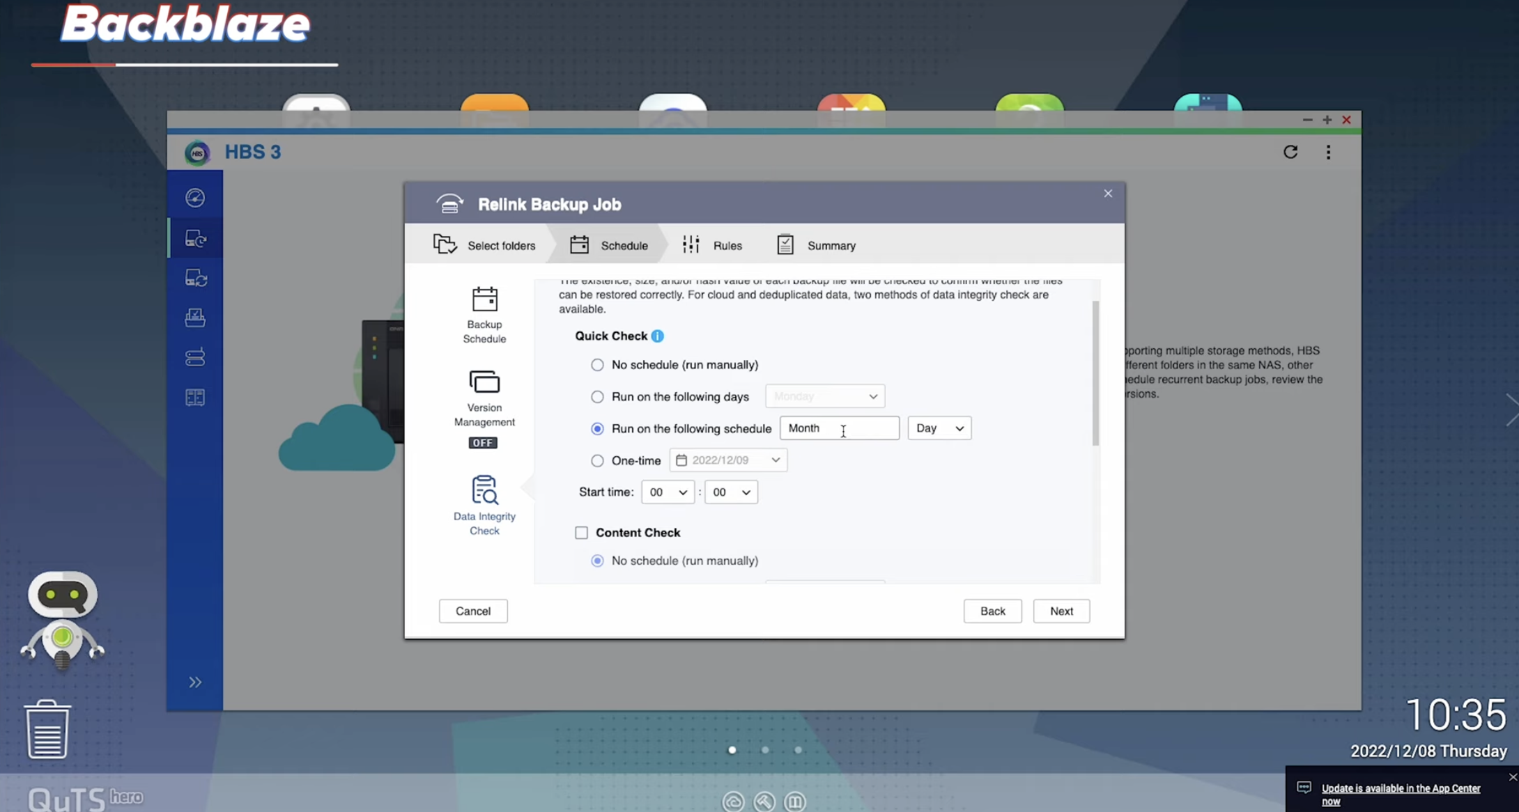Open the desktop trash bin
1519x812 pixels.
point(47,729)
